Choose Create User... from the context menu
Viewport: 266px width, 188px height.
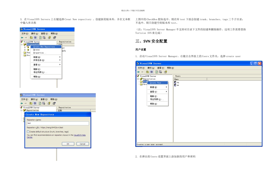(x=158, y=83)
